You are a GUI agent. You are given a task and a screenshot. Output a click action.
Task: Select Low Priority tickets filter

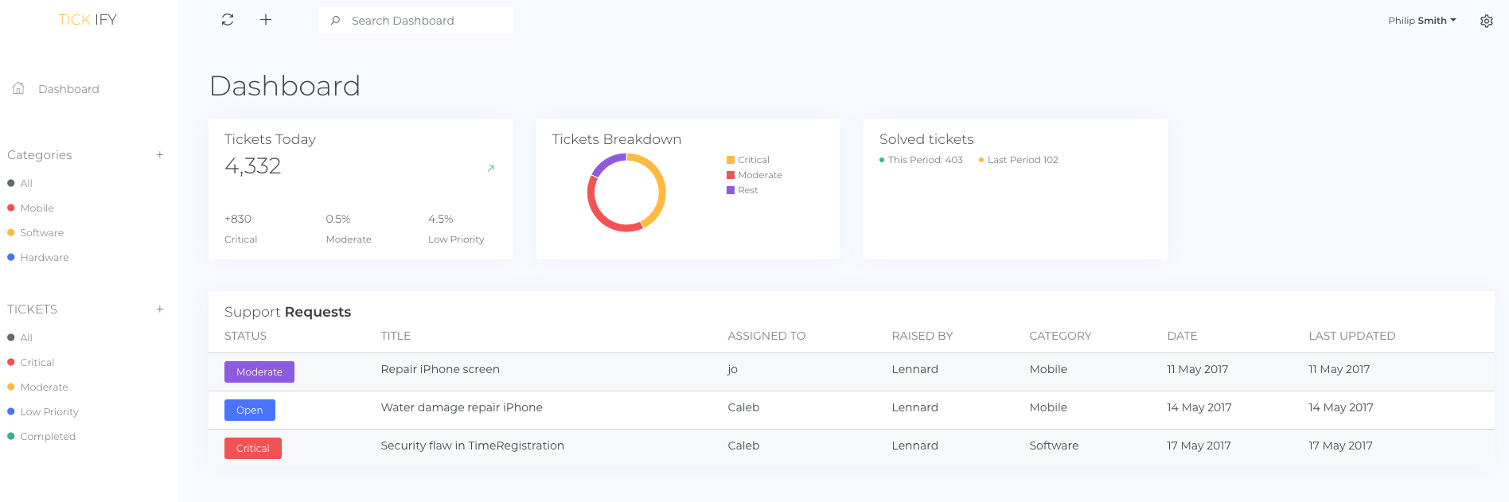coord(49,412)
